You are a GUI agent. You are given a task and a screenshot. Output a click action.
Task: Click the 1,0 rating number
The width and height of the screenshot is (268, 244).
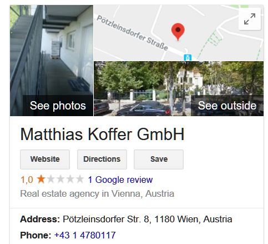pos(27,180)
